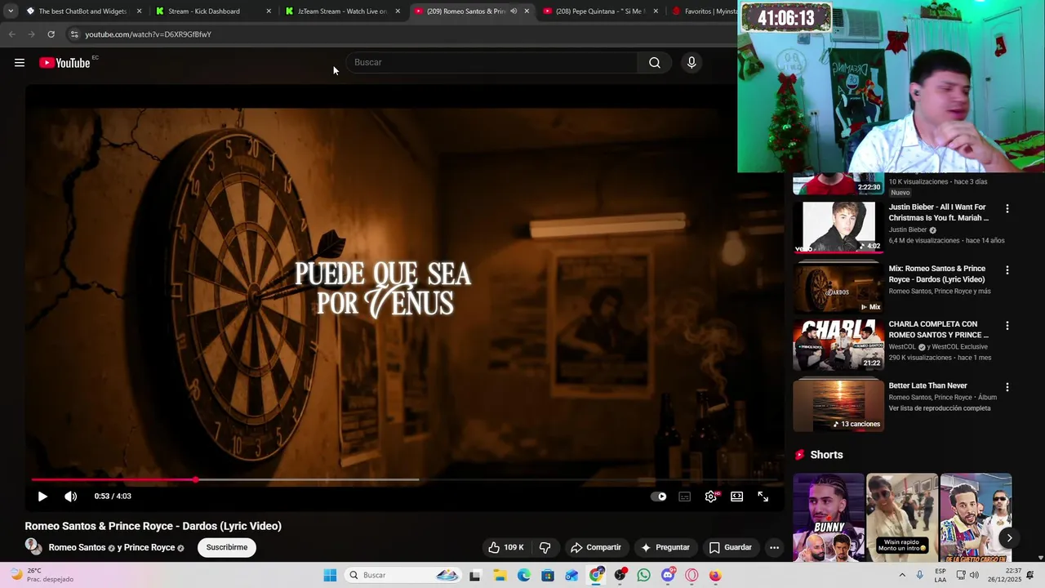Open Opera browser from the taskbar
This screenshot has width=1045, height=588.
click(692, 575)
